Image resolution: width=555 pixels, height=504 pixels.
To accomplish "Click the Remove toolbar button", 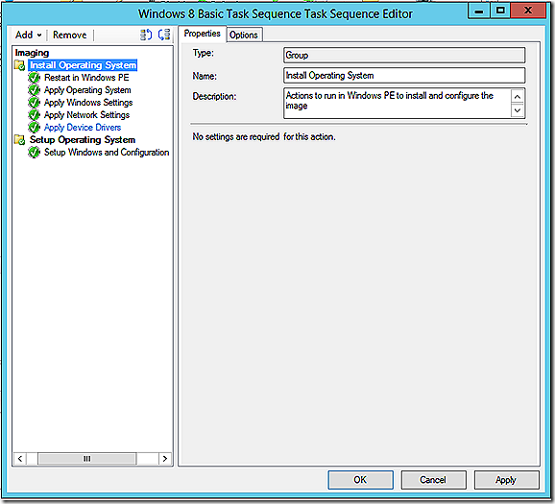I will tap(69, 35).
